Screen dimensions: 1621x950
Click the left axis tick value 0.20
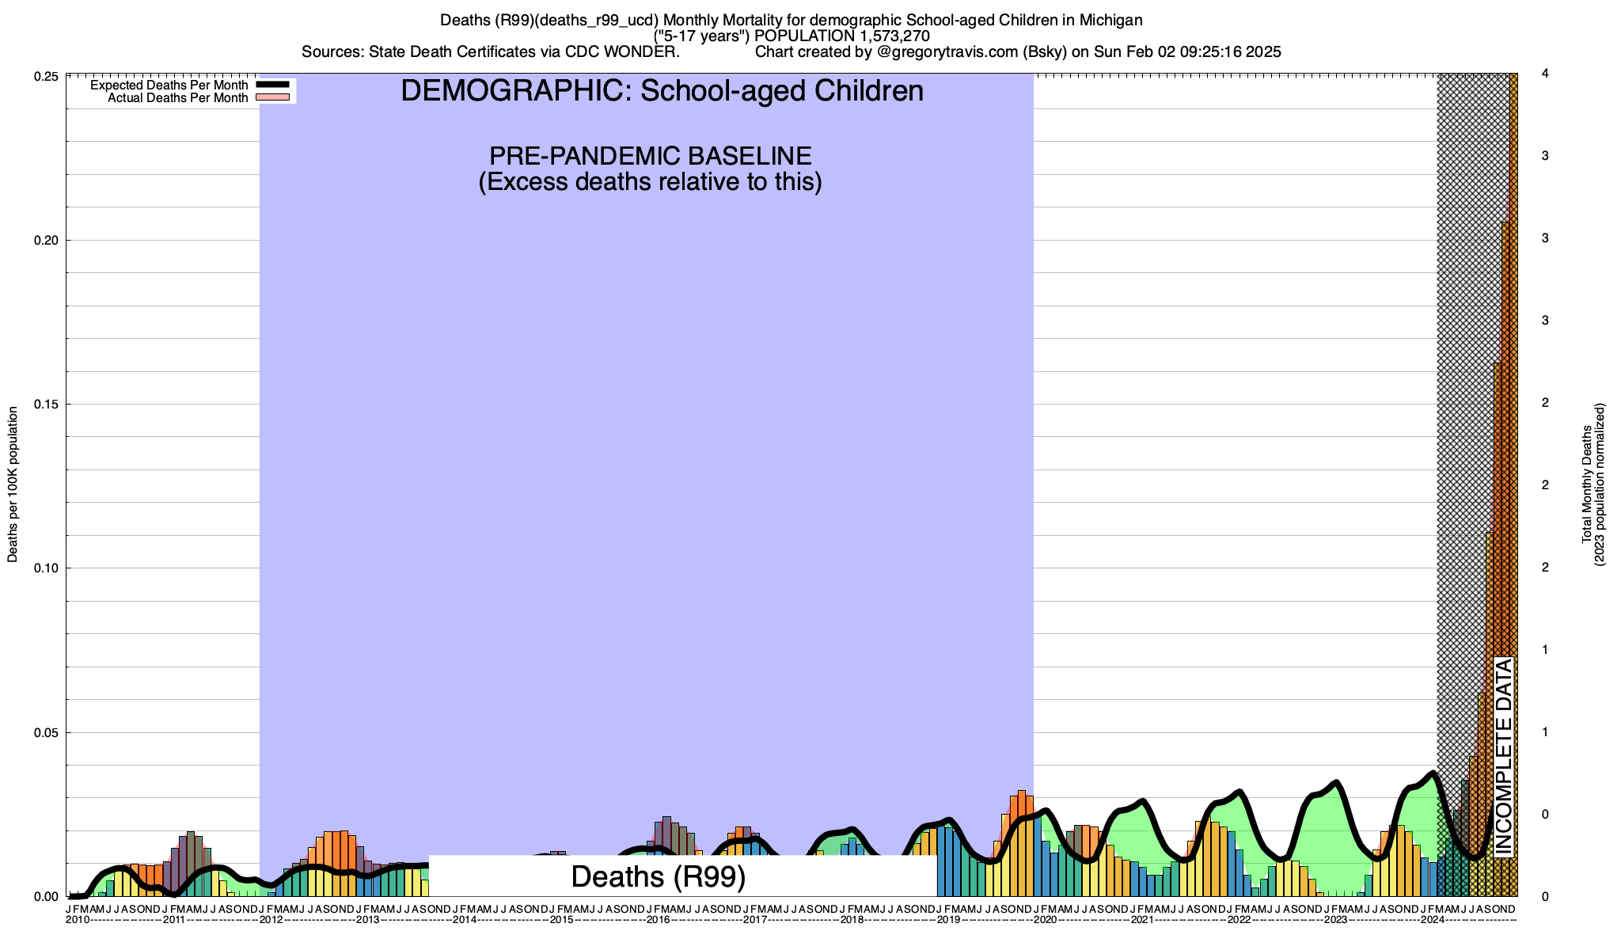click(x=45, y=241)
